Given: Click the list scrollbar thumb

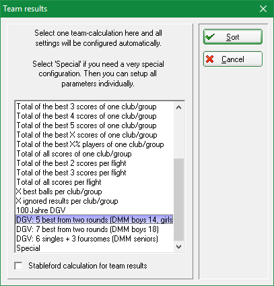Looking at the screenshot, I should (178, 200).
